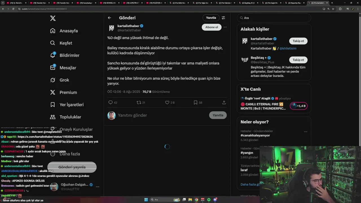Click the Yanıtını gönder reply field
The height and width of the screenshot is (203, 361).
coord(162,115)
